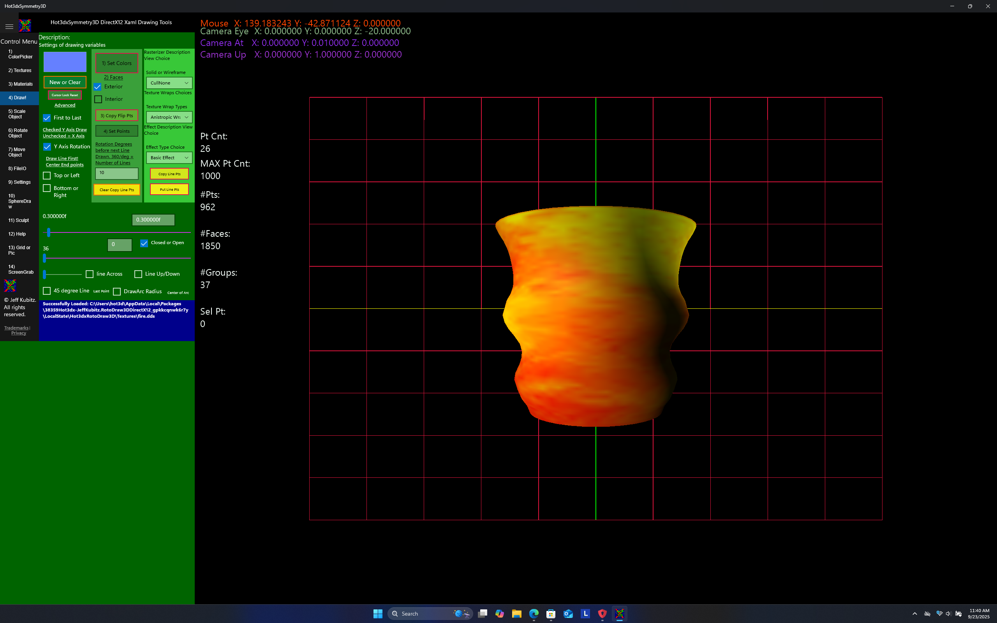Open Hot3dxSymmetry3D from the taskbar
Image resolution: width=997 pixels, height=623 pixels.
point(620,614)
